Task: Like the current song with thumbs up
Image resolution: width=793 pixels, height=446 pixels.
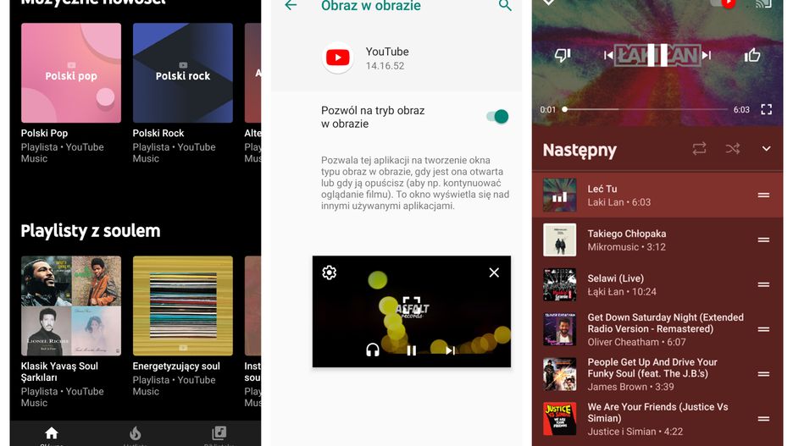Action: coord(752,55)
